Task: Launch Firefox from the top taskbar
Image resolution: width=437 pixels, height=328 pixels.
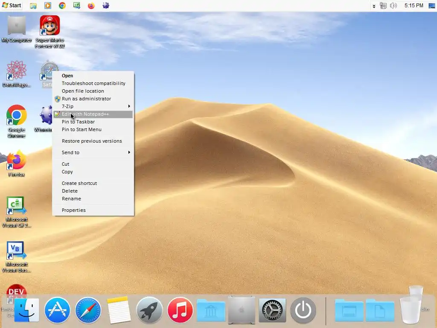Action: point(91,6)
